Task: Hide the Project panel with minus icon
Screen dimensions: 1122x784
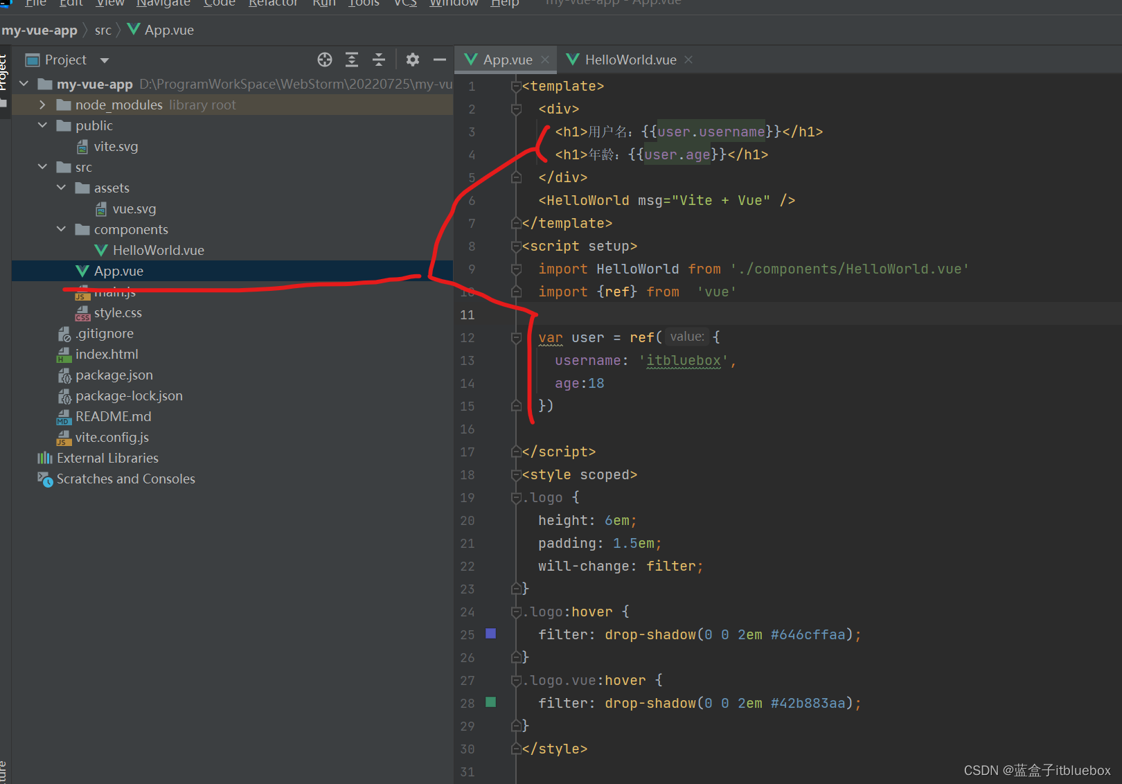Action: [x=439, y=60]
